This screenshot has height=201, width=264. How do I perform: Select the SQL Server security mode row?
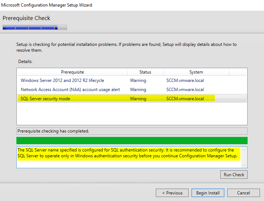46,99
